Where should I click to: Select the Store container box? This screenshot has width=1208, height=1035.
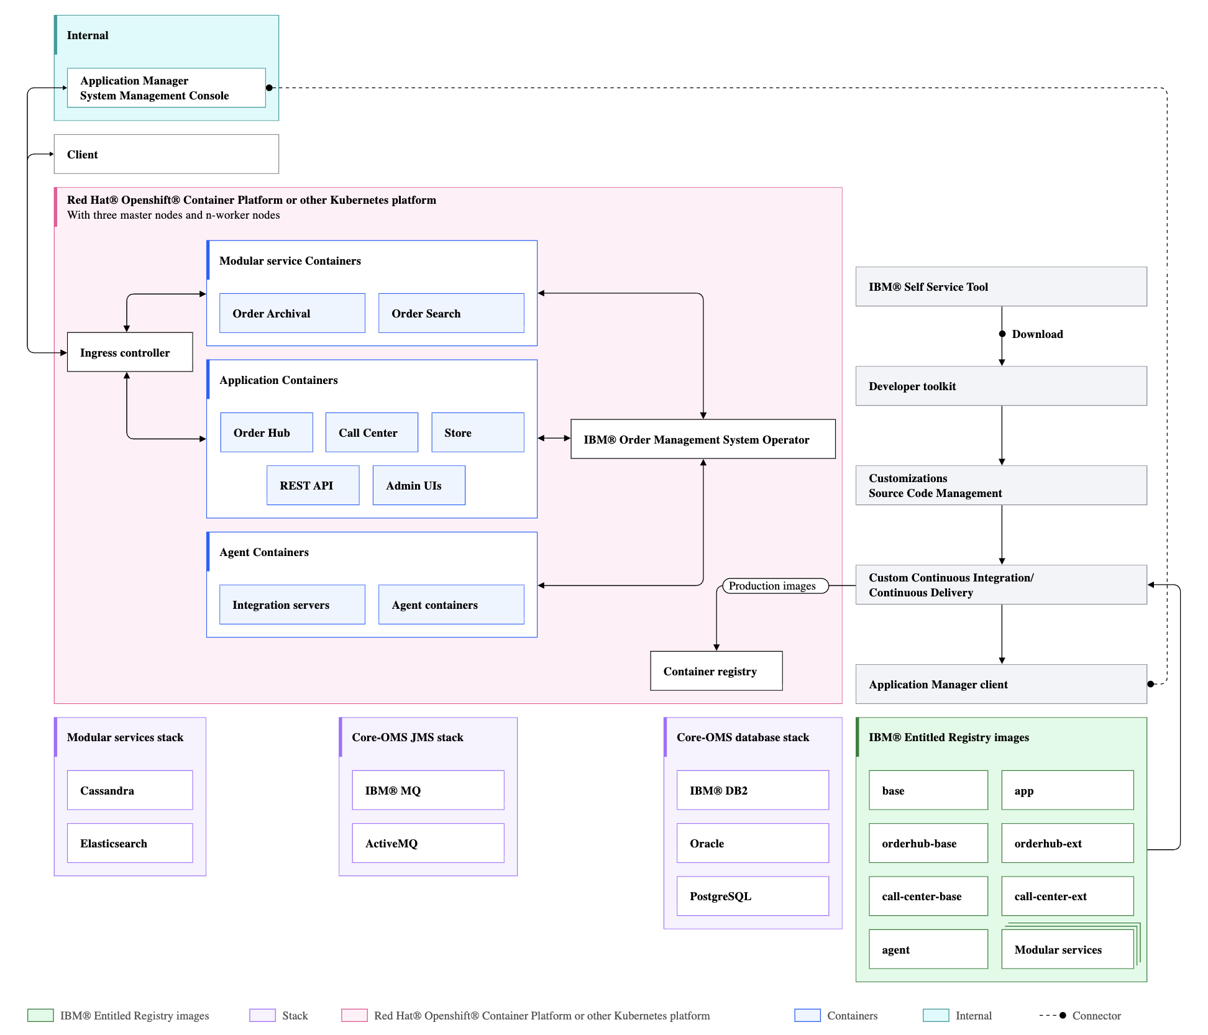pyautogui.click(x=478, y=432)
